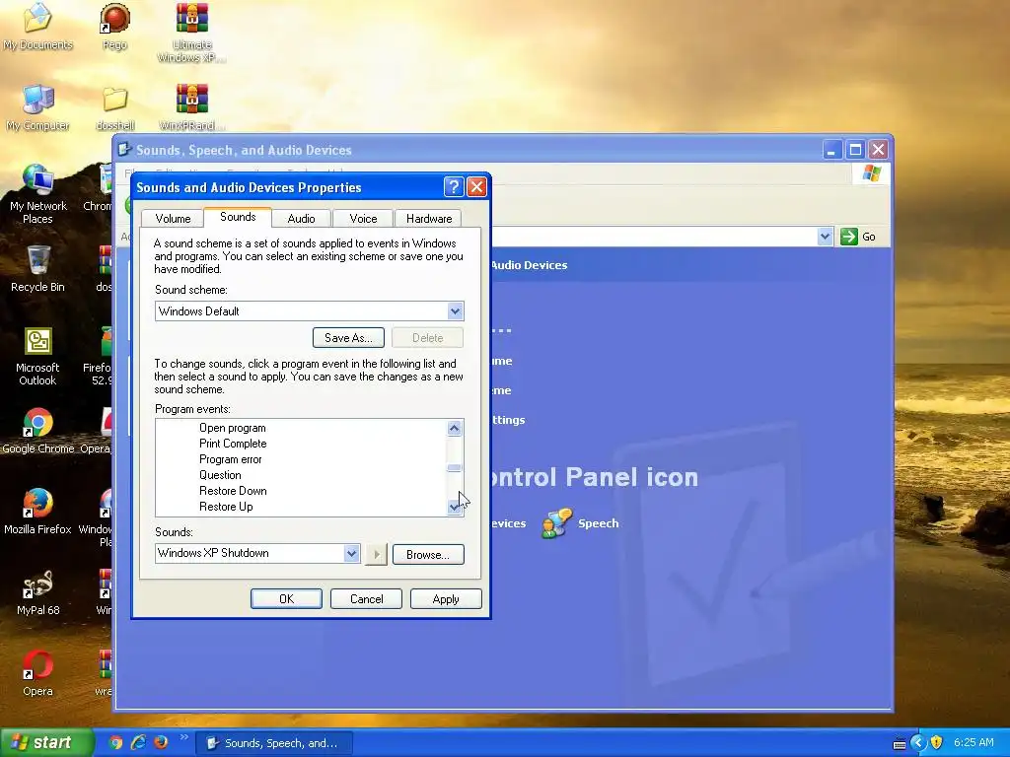The image size is (1010, 757).
Task: Open the Pego desktop shortcut
Action: [114, 26]
